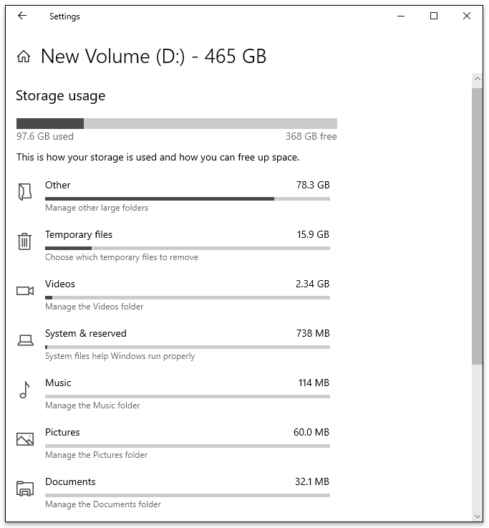Click the main storage usage bar
The image size is (489, 528).
[x=177, y=123]
